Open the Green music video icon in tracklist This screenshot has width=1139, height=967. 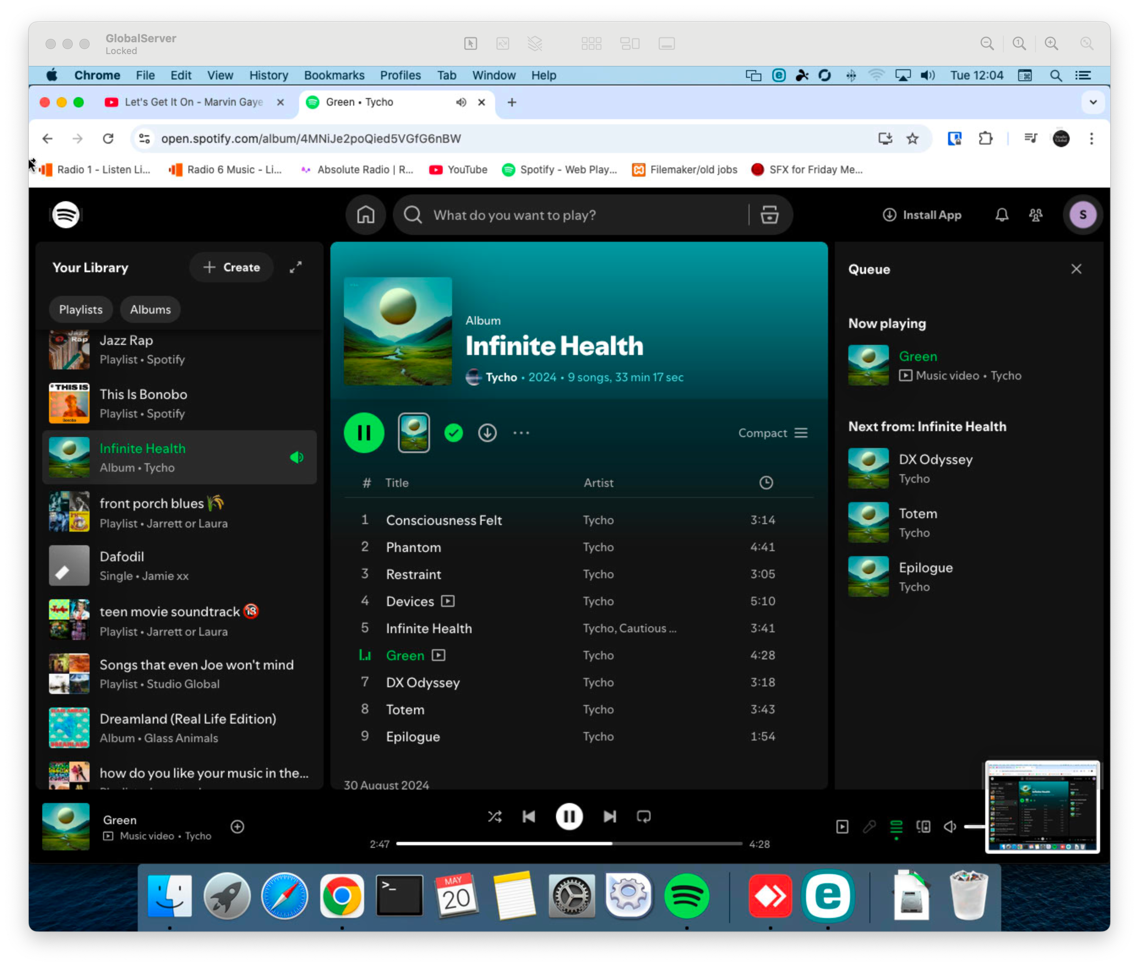coord(438,656)
